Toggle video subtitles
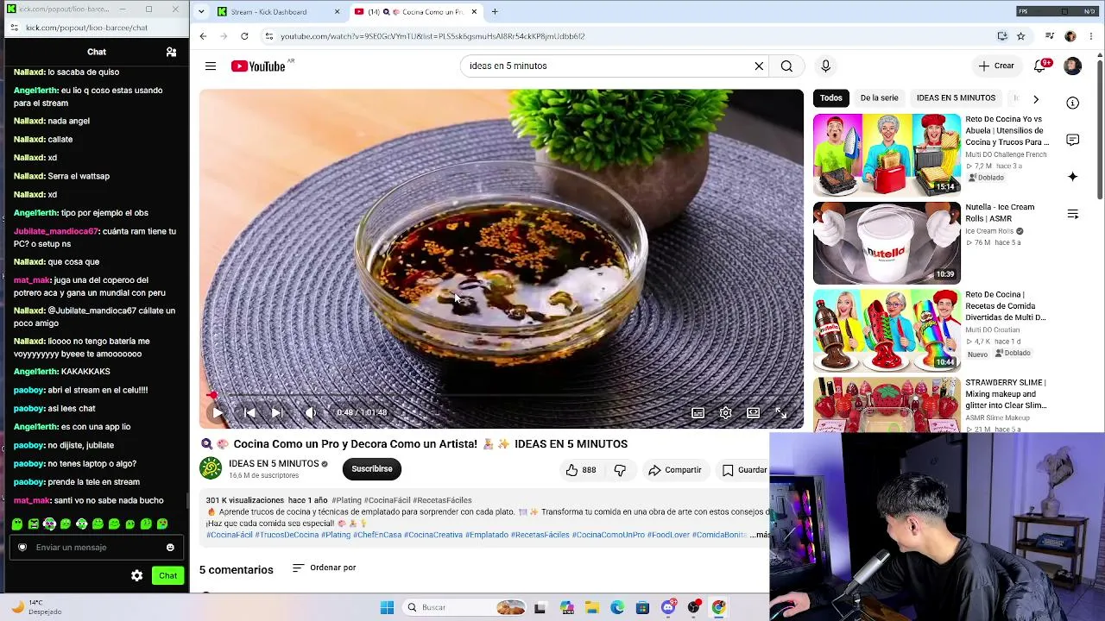This screenshot has width=1105, height=621. (x=698, y=412)
